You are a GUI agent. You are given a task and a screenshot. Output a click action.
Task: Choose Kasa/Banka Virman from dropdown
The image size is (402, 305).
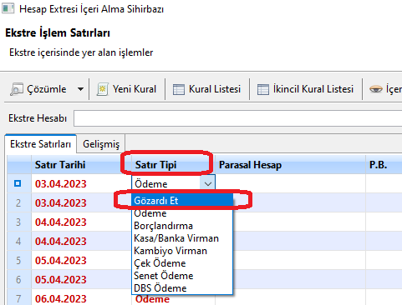point(182,238)
